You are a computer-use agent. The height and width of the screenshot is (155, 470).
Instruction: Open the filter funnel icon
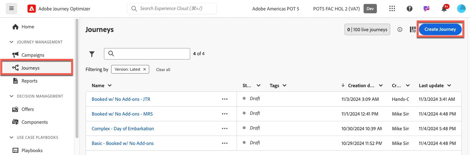(92, 54)
